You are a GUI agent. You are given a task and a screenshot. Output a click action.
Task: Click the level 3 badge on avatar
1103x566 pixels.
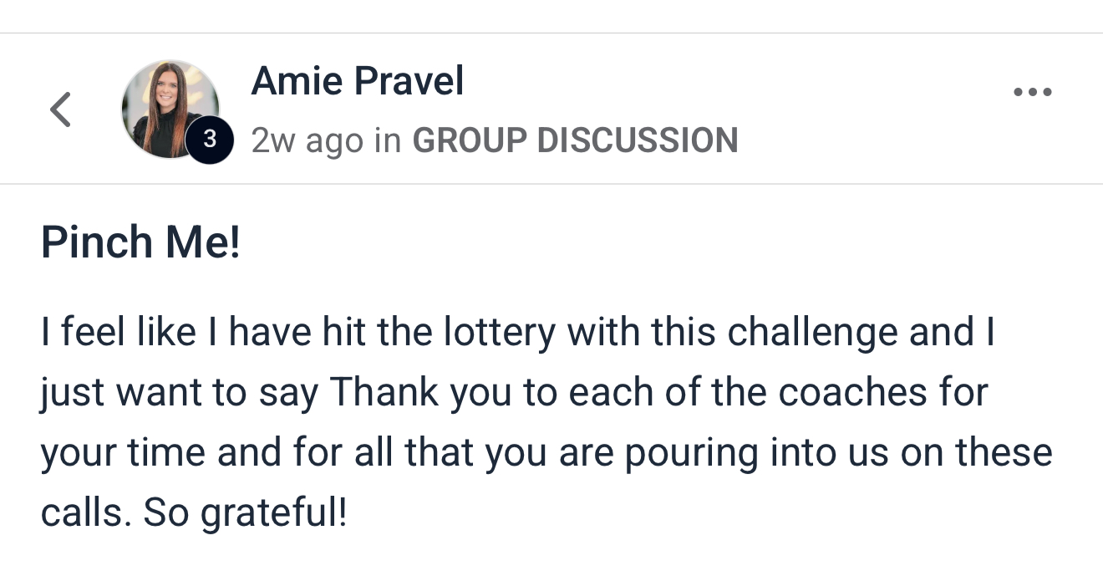(209, 140)
